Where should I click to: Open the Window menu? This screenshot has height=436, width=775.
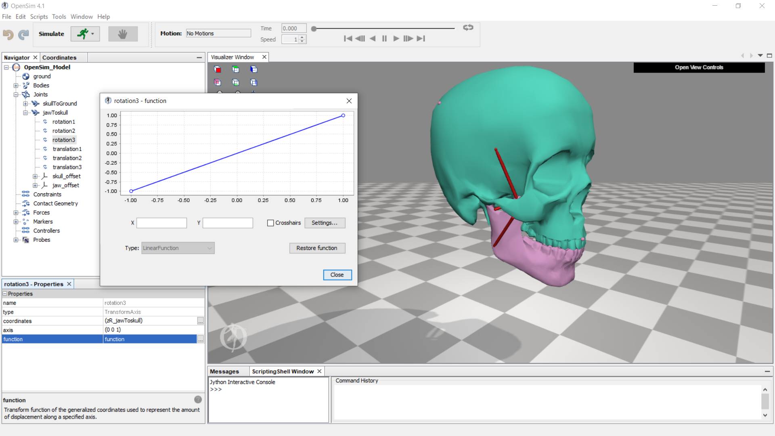coord(82,17)
